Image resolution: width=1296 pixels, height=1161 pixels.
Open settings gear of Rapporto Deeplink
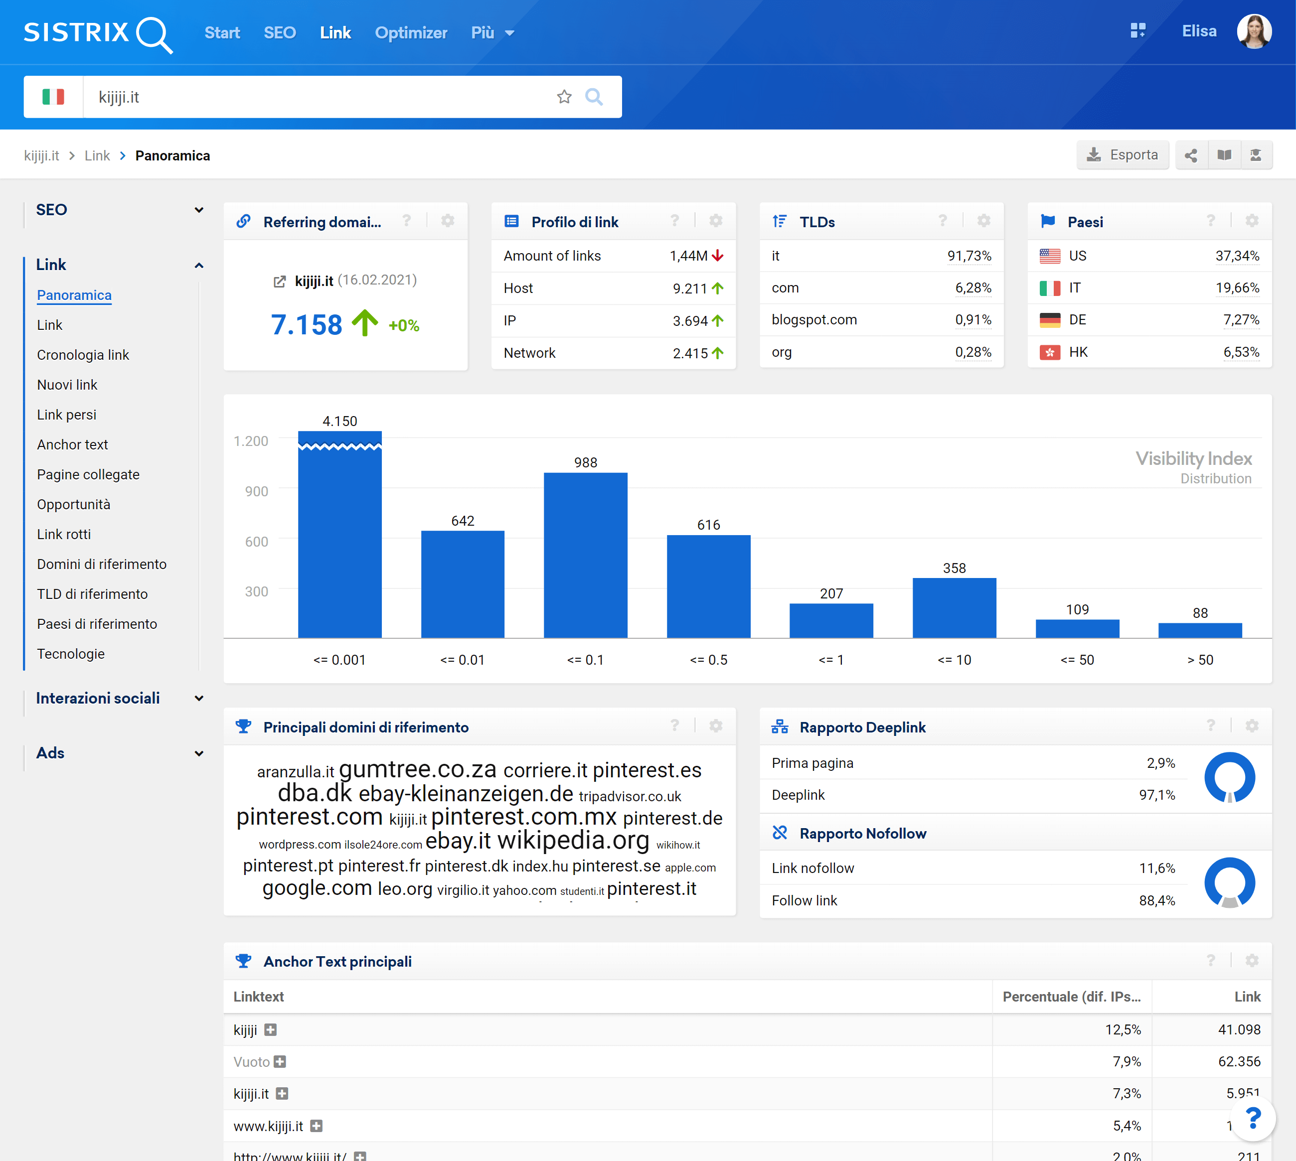[1252, 726]
